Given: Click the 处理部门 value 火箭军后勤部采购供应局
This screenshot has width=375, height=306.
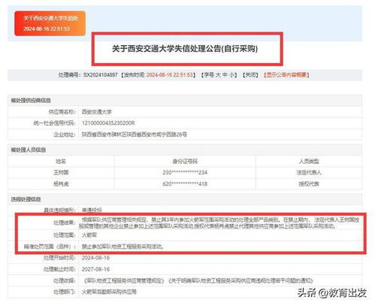Looking at the screenshot, I should 109,292.
